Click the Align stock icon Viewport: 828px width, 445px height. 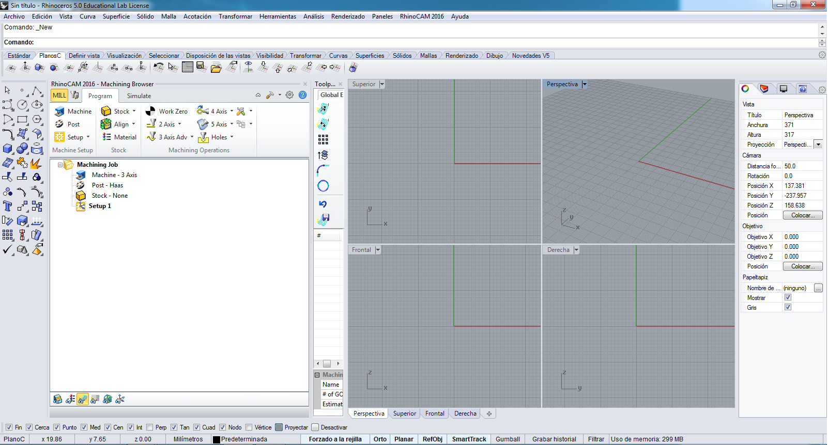pos(106,124)
